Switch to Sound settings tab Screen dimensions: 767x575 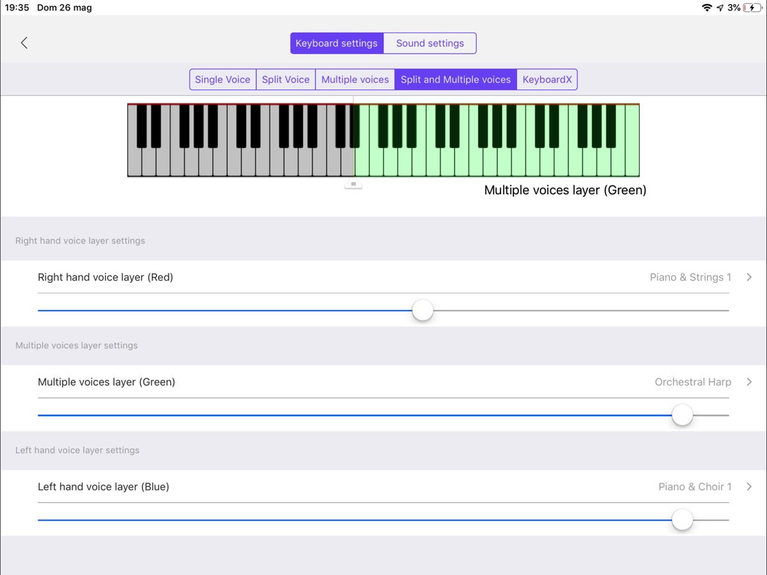point(430,43)
